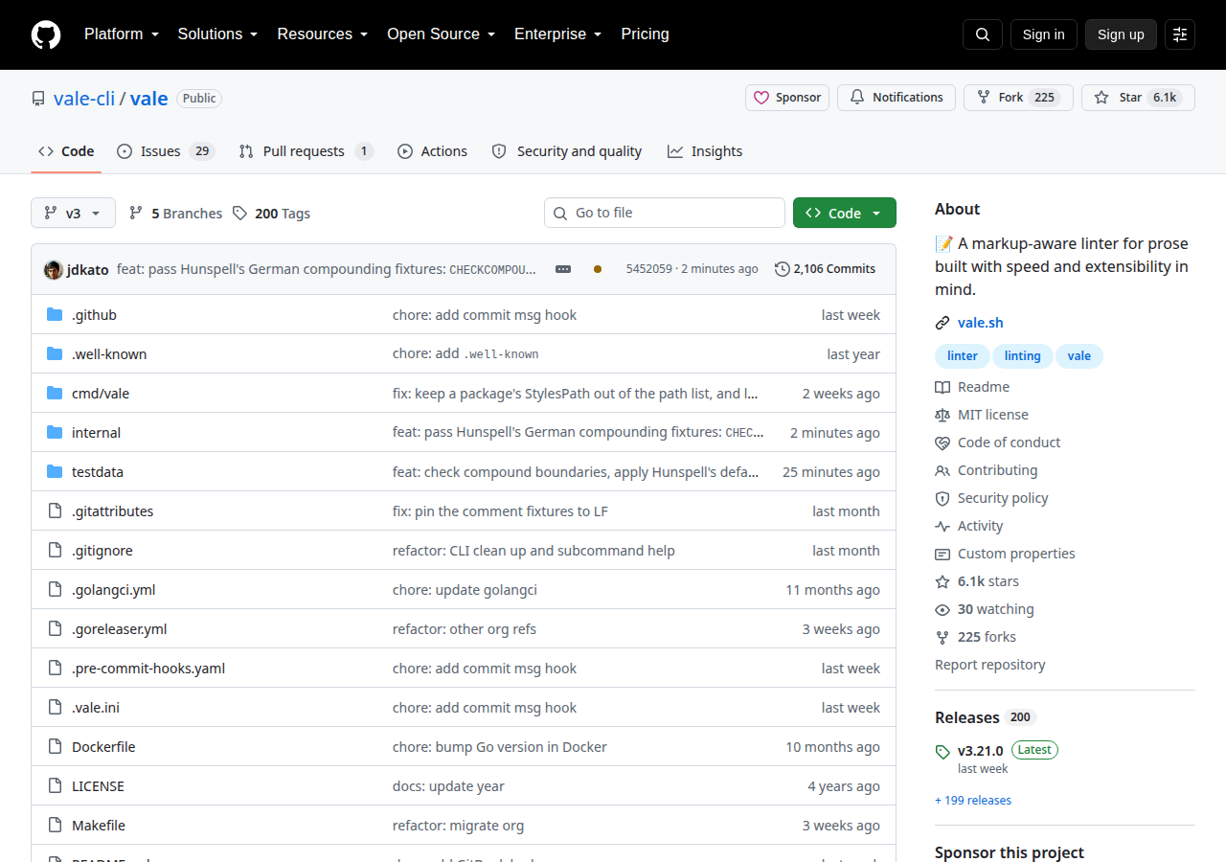Screen dimensions: 1226x862
Task: Open the .github folder
Action: (x=94, y=315)
